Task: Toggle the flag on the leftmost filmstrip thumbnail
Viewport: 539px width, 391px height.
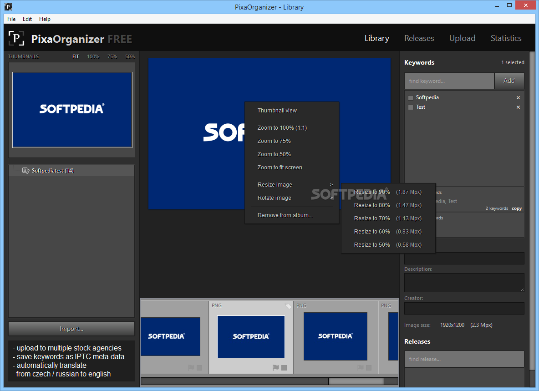Action: pos(191,368)
